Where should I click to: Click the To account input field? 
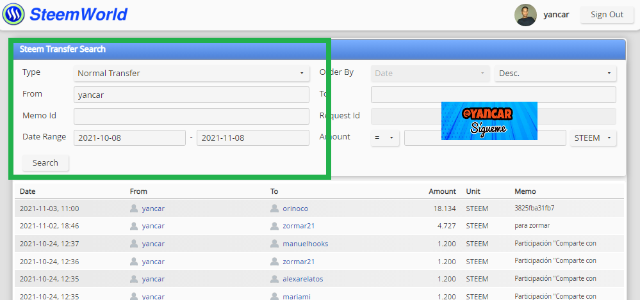[493, 95]
